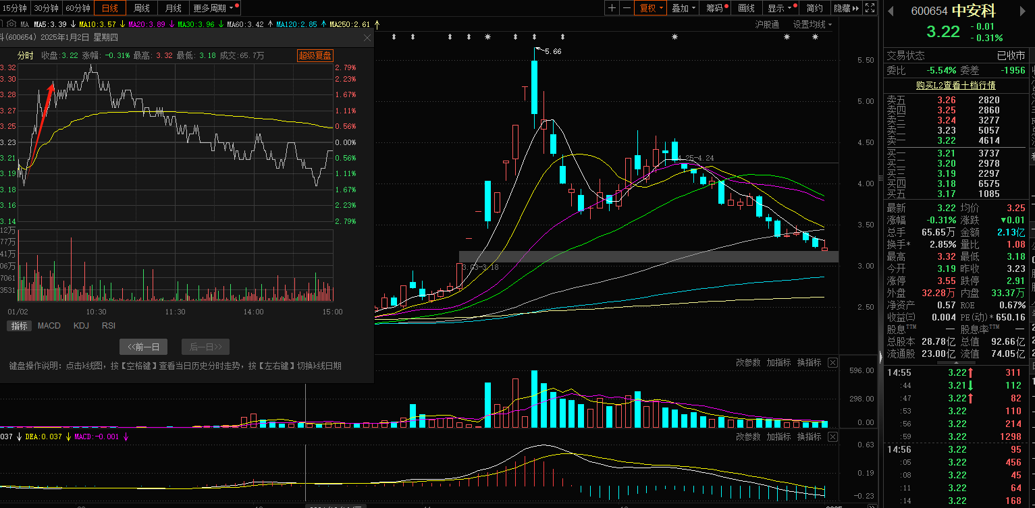The width and height of the screenshot is (1035, 508).
Task: Click the MA120:2.85 legend value
Action: (x=296, y=24)
